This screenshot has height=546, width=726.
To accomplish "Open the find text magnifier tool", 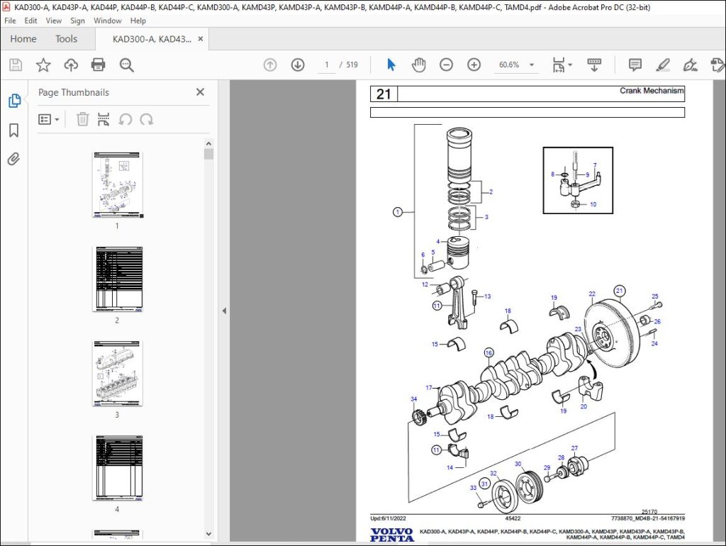I will pos(126,65).
